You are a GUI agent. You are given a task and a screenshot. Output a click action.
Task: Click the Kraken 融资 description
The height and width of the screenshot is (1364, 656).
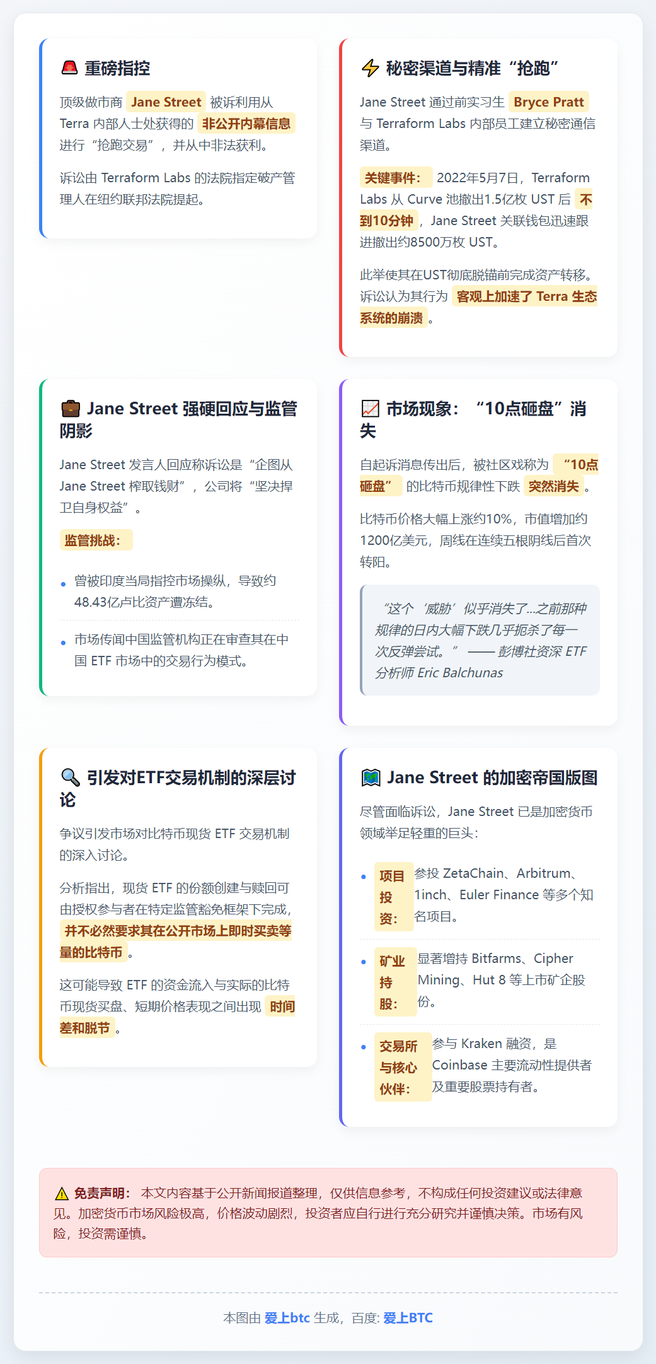coord(512,1065)
